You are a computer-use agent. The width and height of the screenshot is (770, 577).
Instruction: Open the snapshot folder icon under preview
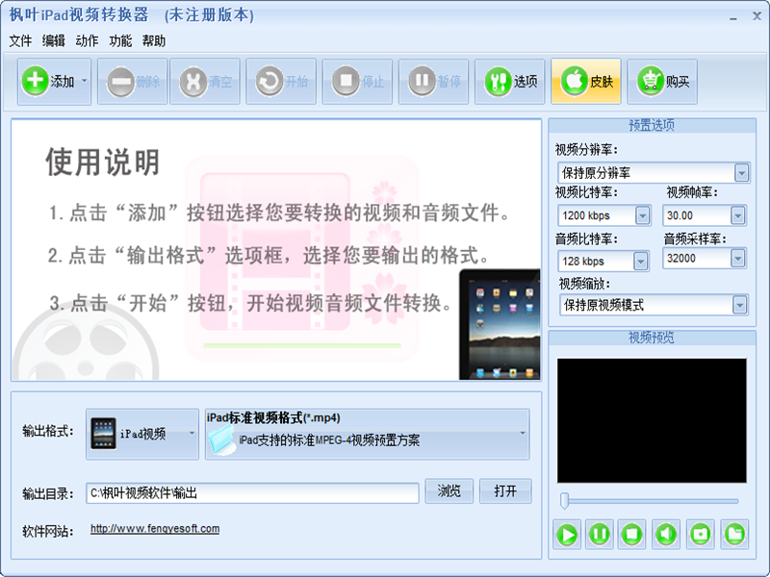pyautogui.click(x=733, y=533)
